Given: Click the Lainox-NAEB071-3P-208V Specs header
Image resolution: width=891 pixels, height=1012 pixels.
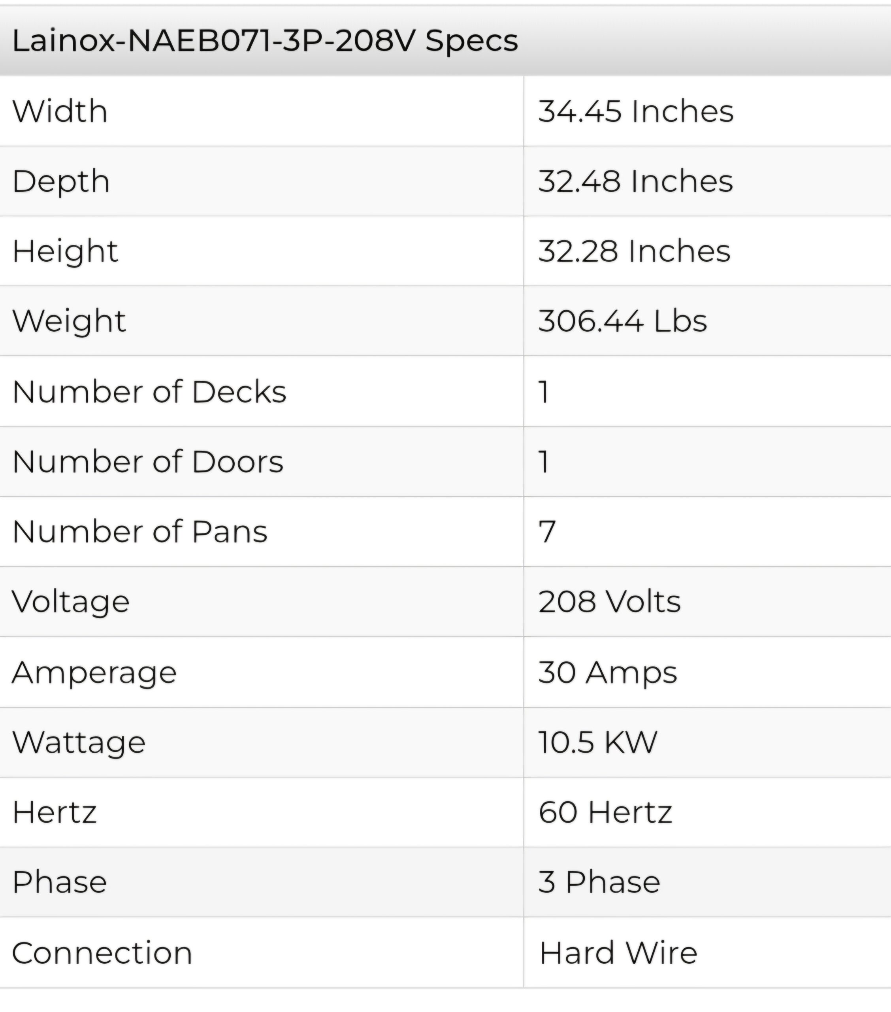Looking at the screenshot, I should click(265, 41).
